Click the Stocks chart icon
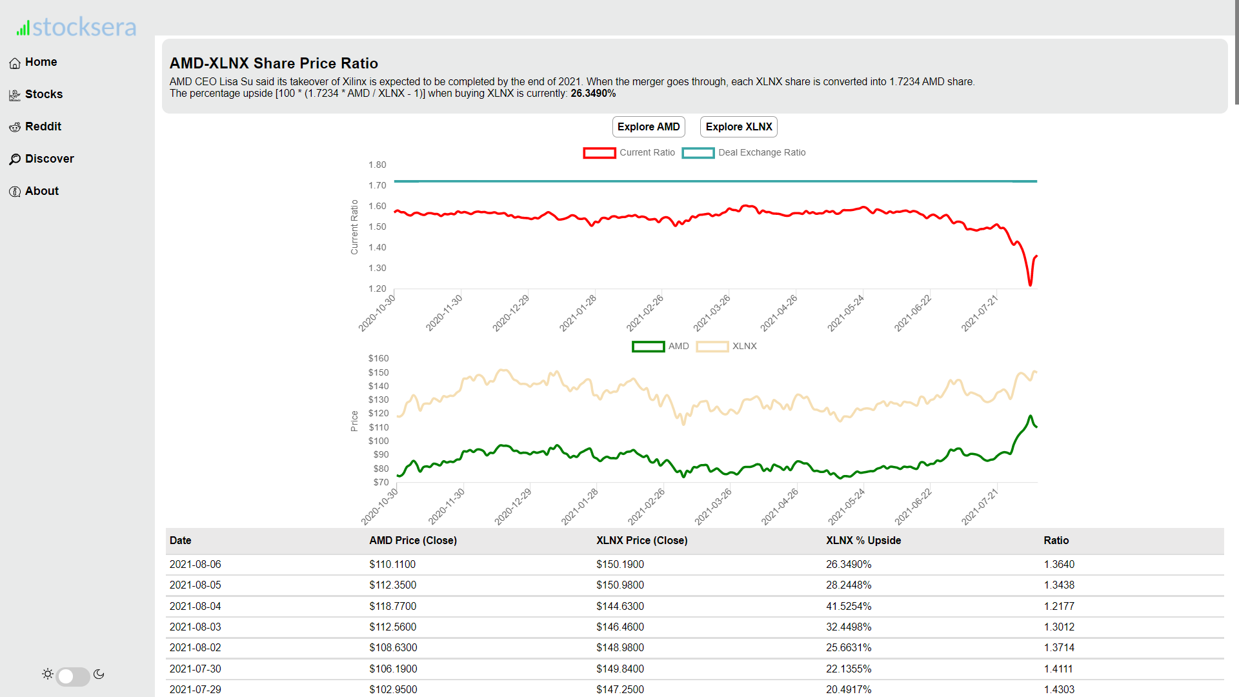The height and width of the screenshot is (697, 1239). tap(15, 96)
